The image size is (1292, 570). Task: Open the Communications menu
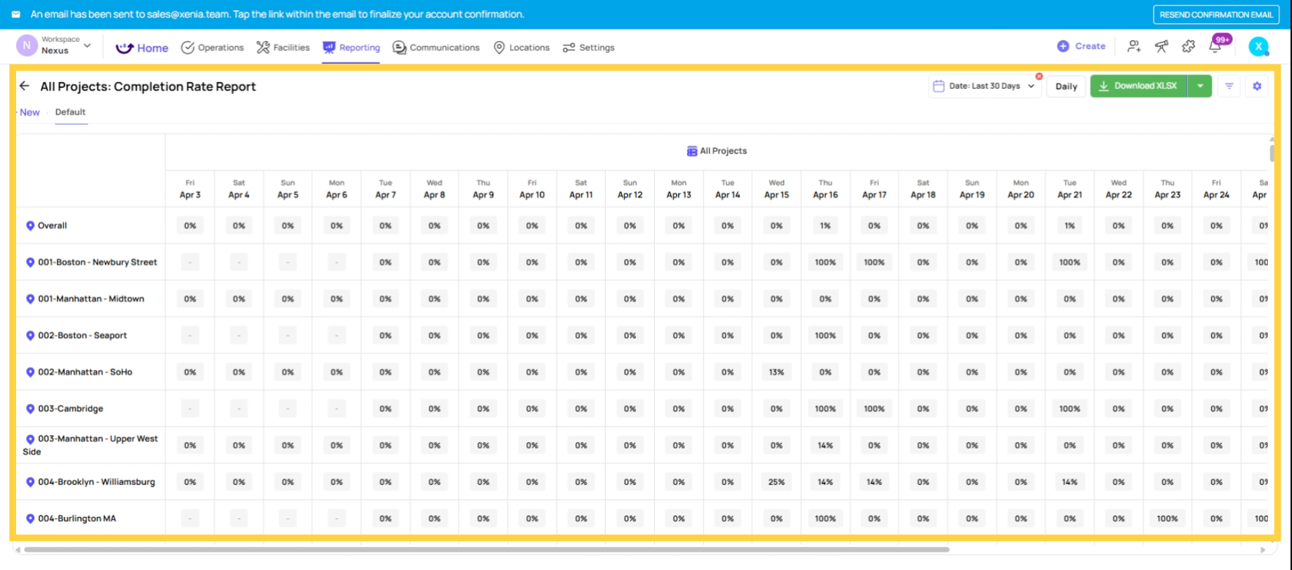436,48
